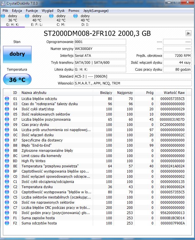This screenshot has width=195, height=240.
Task: Click the Próg column header
Action: (x=145, y=92)
